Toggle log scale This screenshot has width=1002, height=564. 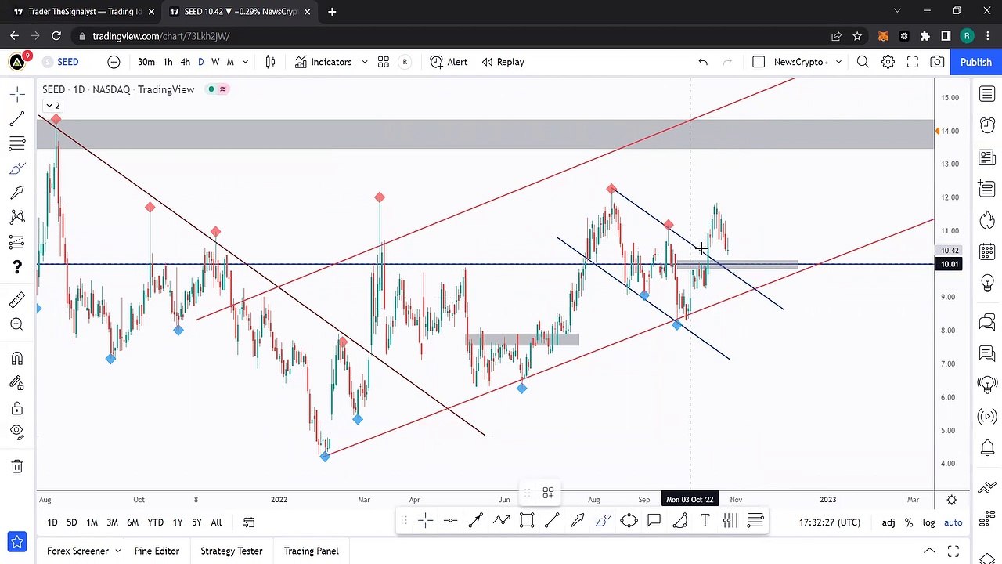[928, 522]
